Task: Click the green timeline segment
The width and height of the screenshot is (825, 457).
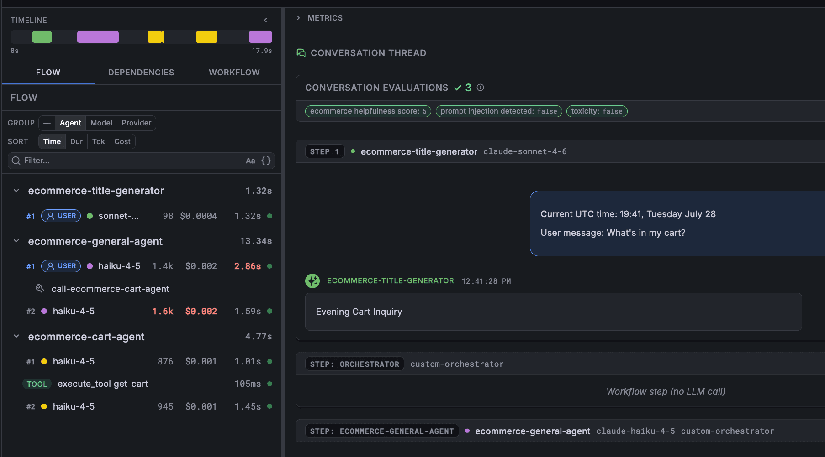Action: point(42,37)
